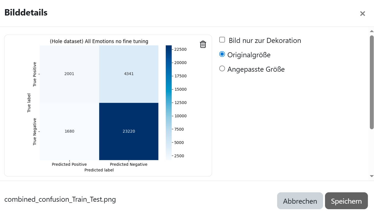Click the 'Angepasste Größe' label text
The height and width of the screenshot is (215, 374).
click(x=256, y=69)
